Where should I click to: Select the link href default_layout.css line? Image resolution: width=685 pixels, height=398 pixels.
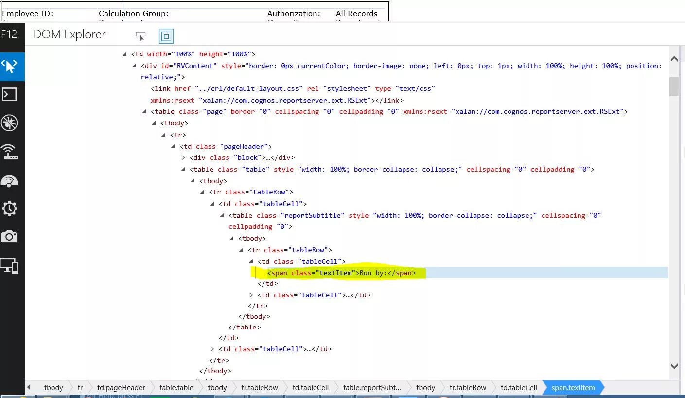293,94
